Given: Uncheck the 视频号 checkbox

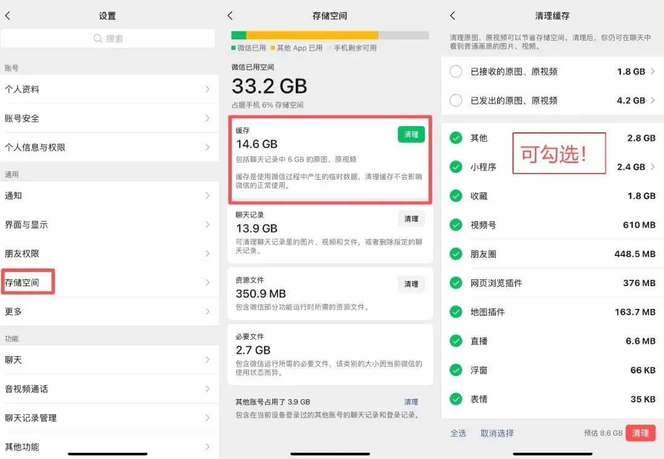Looking at the screenshot, I should 456,225.
